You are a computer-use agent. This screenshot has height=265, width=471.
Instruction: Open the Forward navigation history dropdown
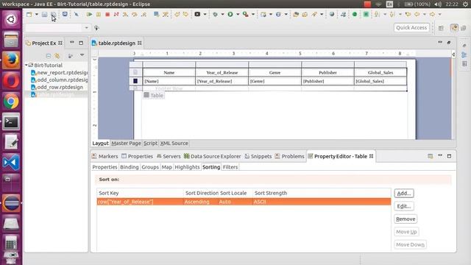tap(440, 14)
